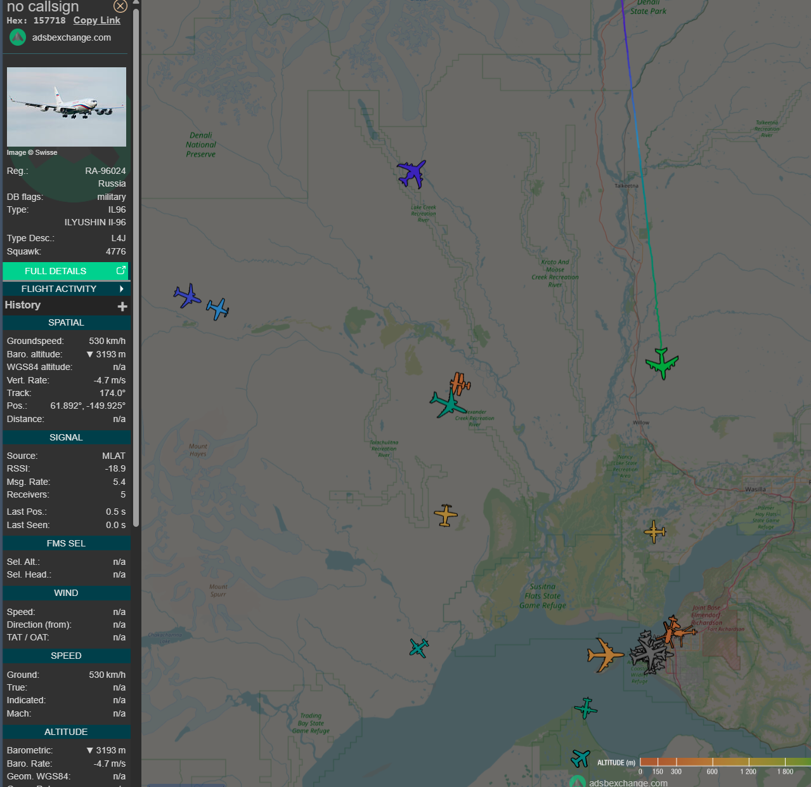Click the info panel vertical scrollbar
811x787 pixels.
[136, 267]
